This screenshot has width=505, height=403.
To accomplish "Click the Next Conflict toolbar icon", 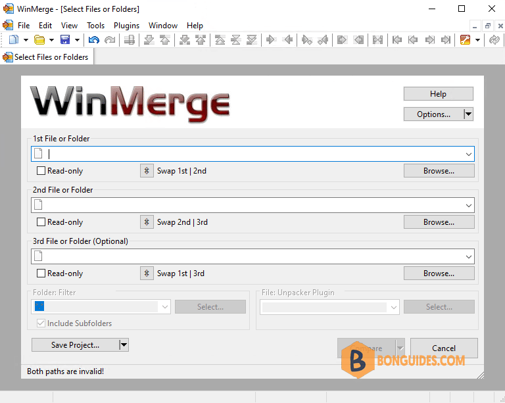I will (185, 40).
